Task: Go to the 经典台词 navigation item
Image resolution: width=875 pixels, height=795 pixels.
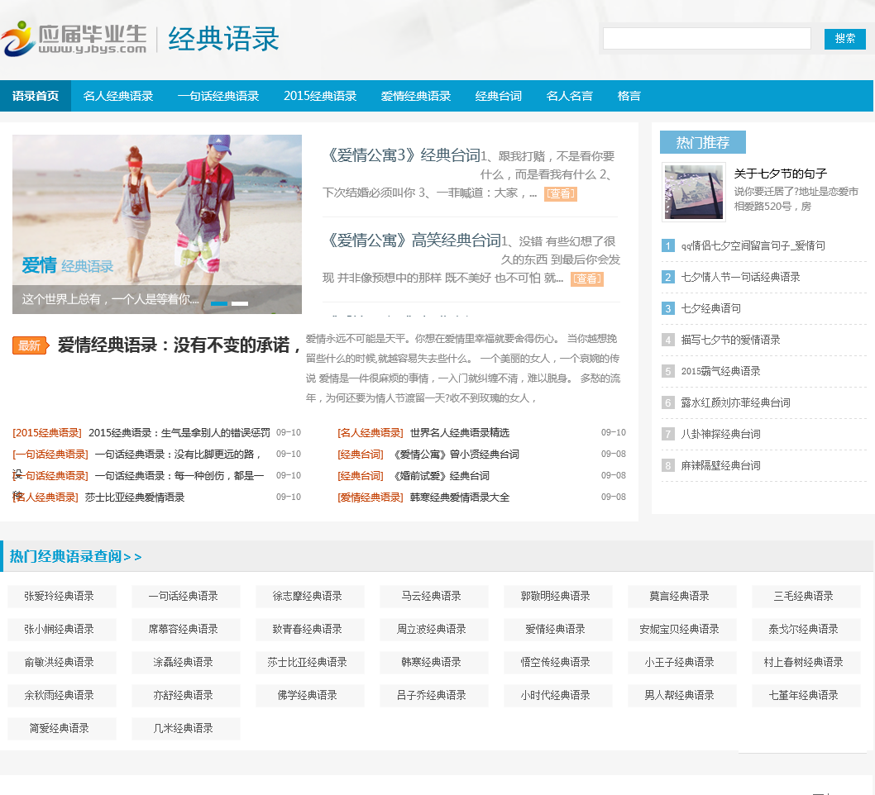Action: point(499,96)
